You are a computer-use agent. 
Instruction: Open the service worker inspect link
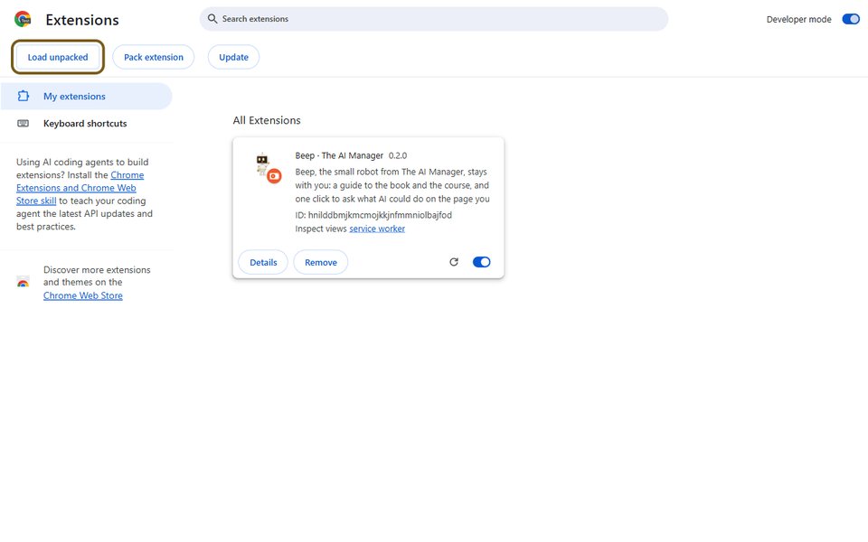(377, 229)
